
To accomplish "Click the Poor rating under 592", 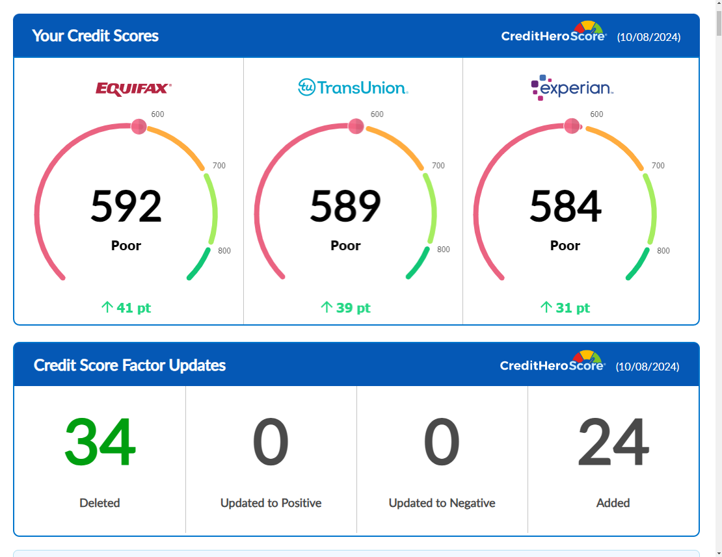I will [126, 246].
